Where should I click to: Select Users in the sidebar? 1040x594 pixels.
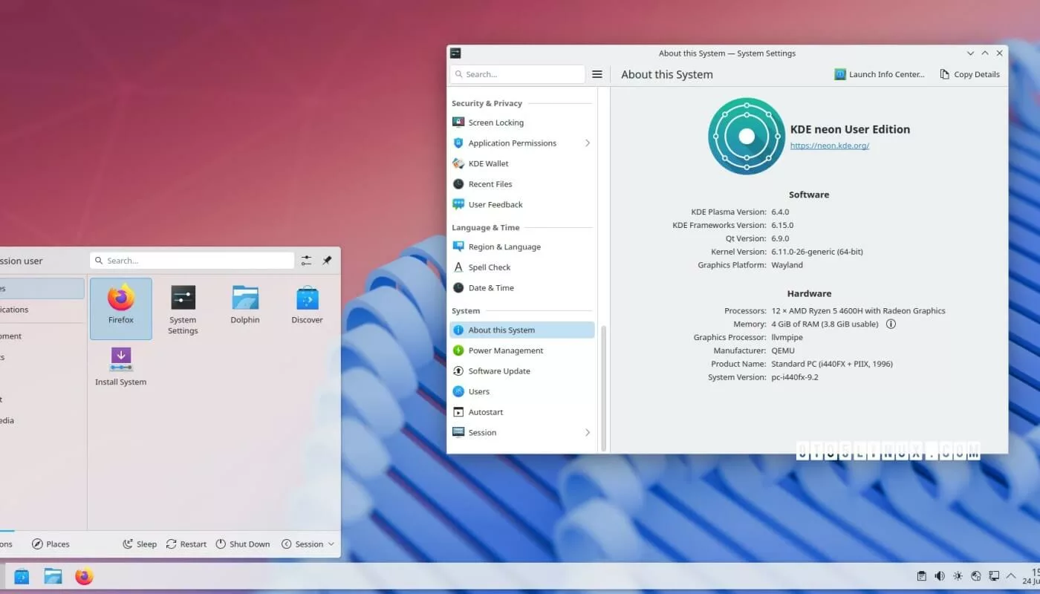click(522, 391)
